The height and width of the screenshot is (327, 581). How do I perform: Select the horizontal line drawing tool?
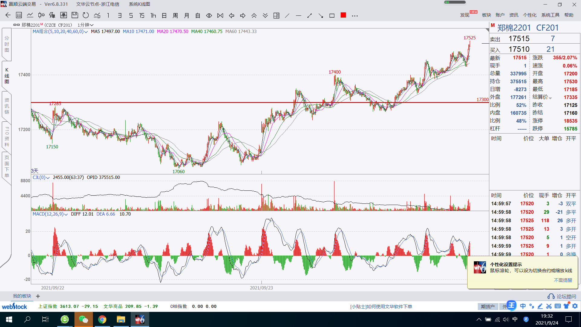298,15
